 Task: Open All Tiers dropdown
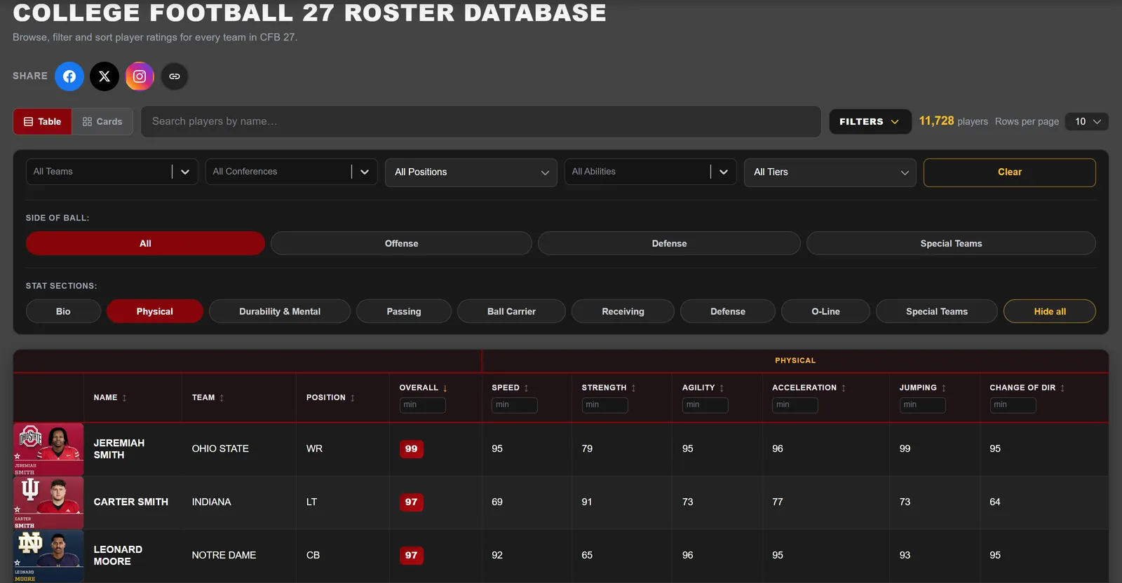(830, 172)
